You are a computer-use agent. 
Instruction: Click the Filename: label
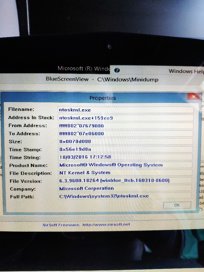[x=21, y=109]
